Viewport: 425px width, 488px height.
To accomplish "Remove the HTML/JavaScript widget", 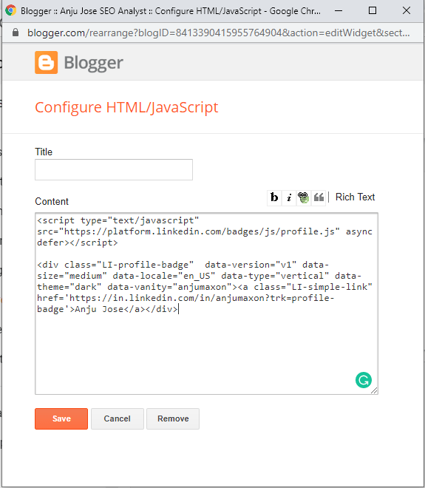I will point(173,418).
